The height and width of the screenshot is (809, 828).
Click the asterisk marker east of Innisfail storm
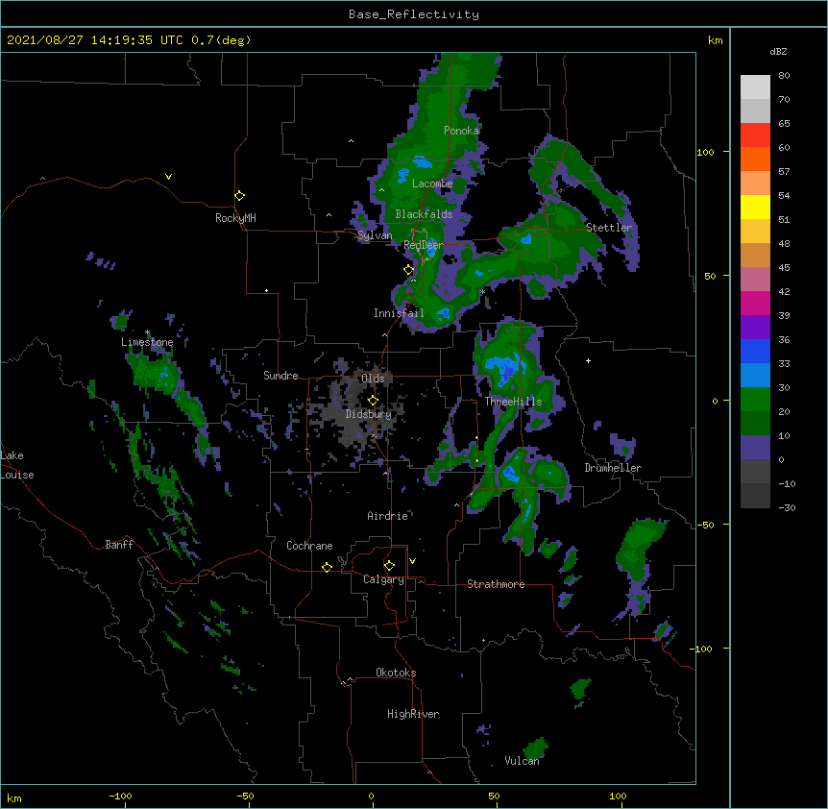(x=482, y=292)
